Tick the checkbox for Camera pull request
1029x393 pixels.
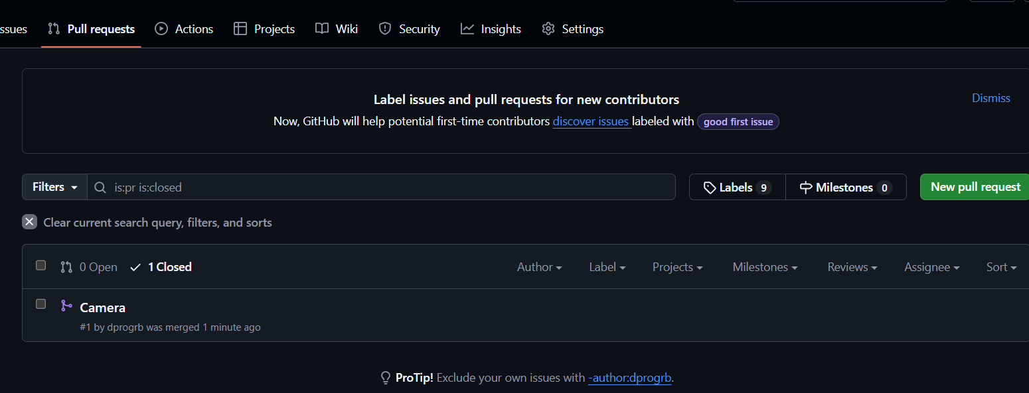pyautogui.click(x=41, y=304)
